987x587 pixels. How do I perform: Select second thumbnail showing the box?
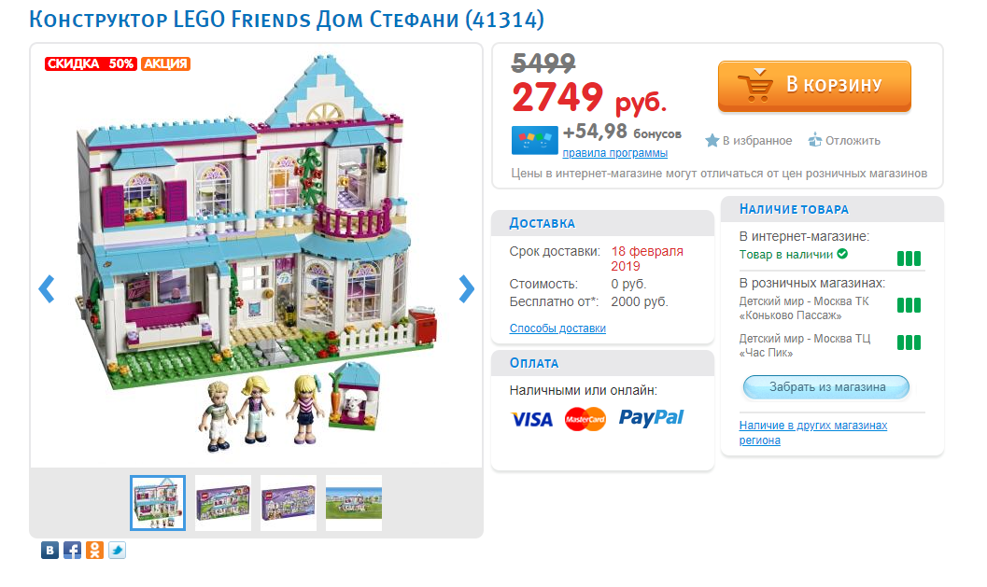[x=223, y=503]
